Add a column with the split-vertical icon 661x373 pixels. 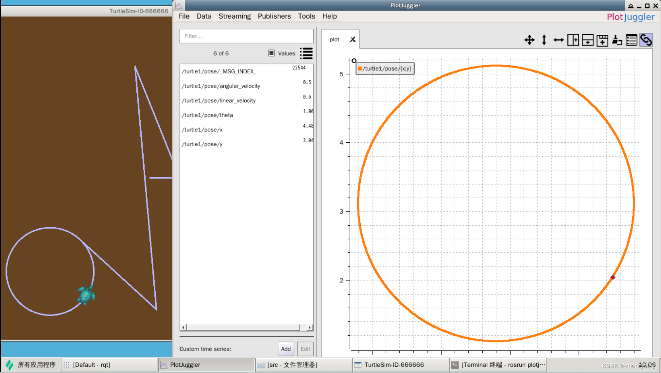click(x=573, y=40)
